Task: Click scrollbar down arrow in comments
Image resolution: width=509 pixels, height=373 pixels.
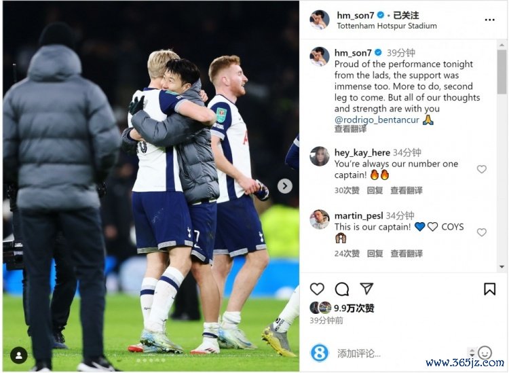Action: (x=502, y=267)
